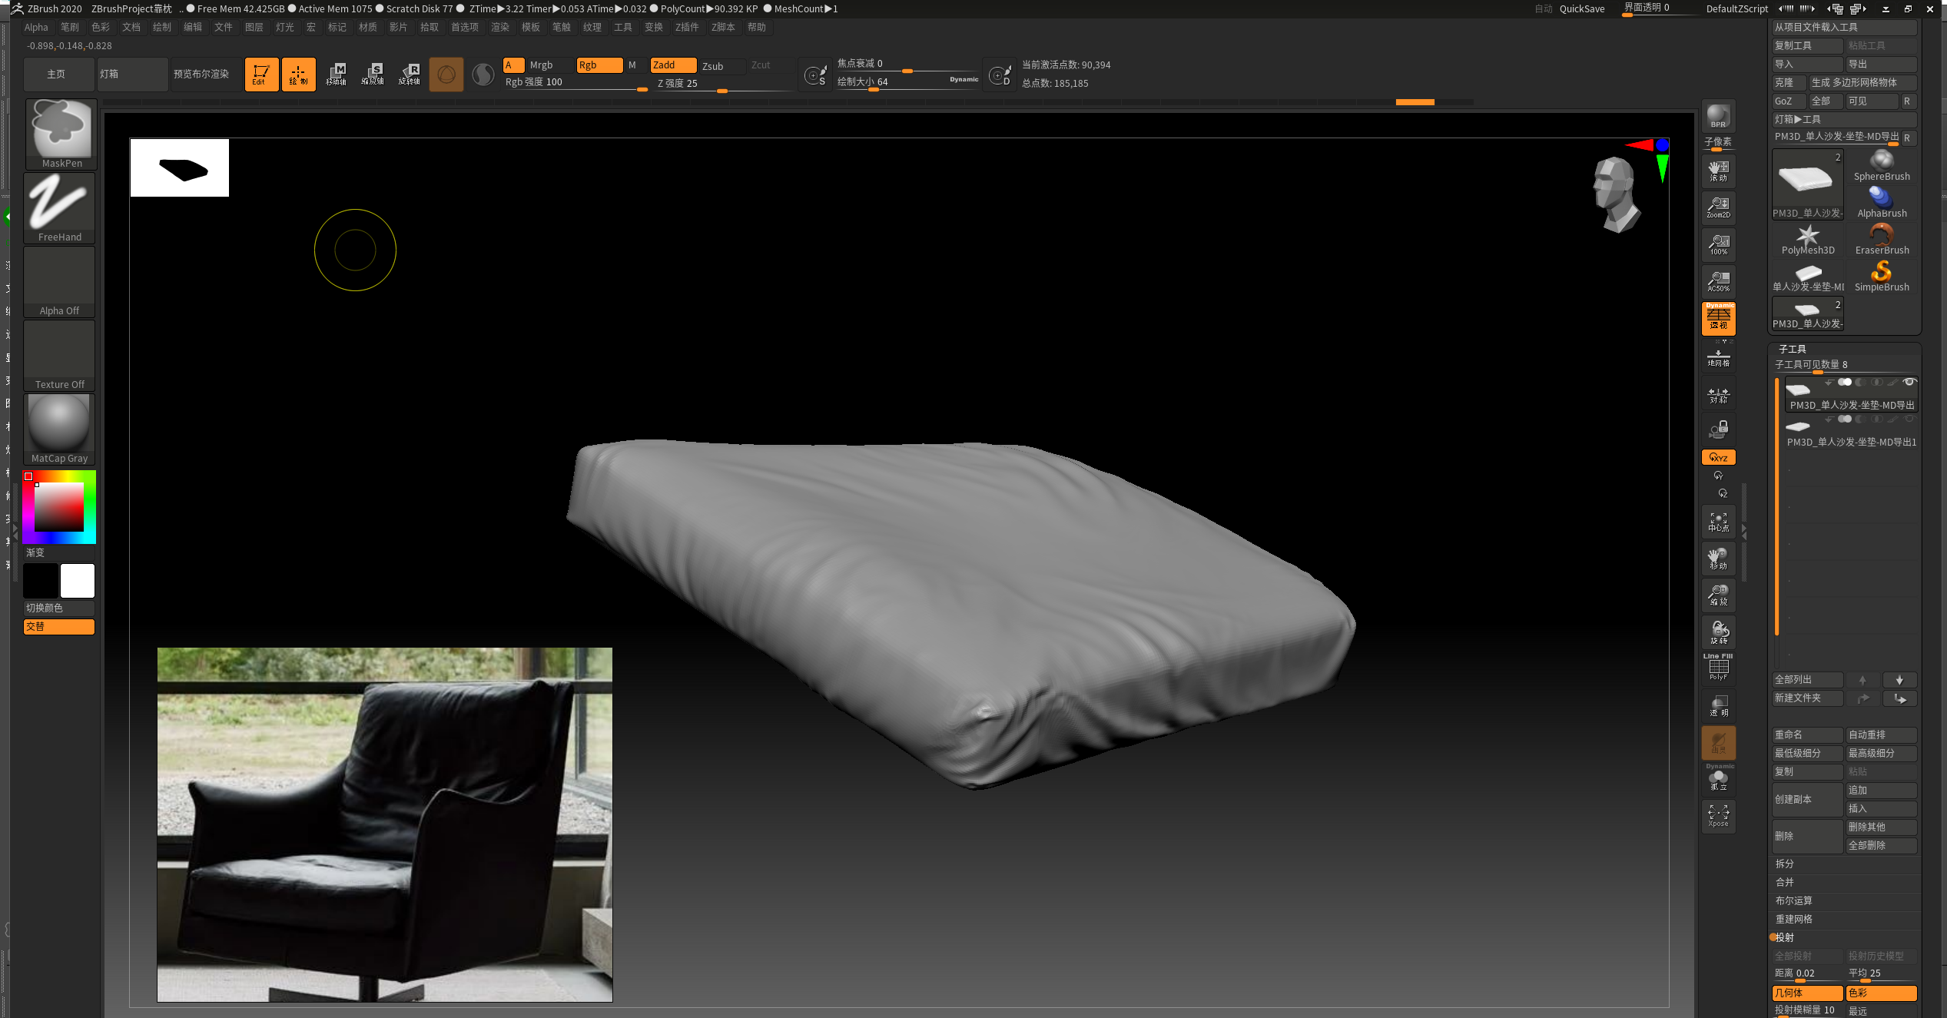
Task: Expand the 拆分 (Split) section
Action: [x=1784, y=864]
